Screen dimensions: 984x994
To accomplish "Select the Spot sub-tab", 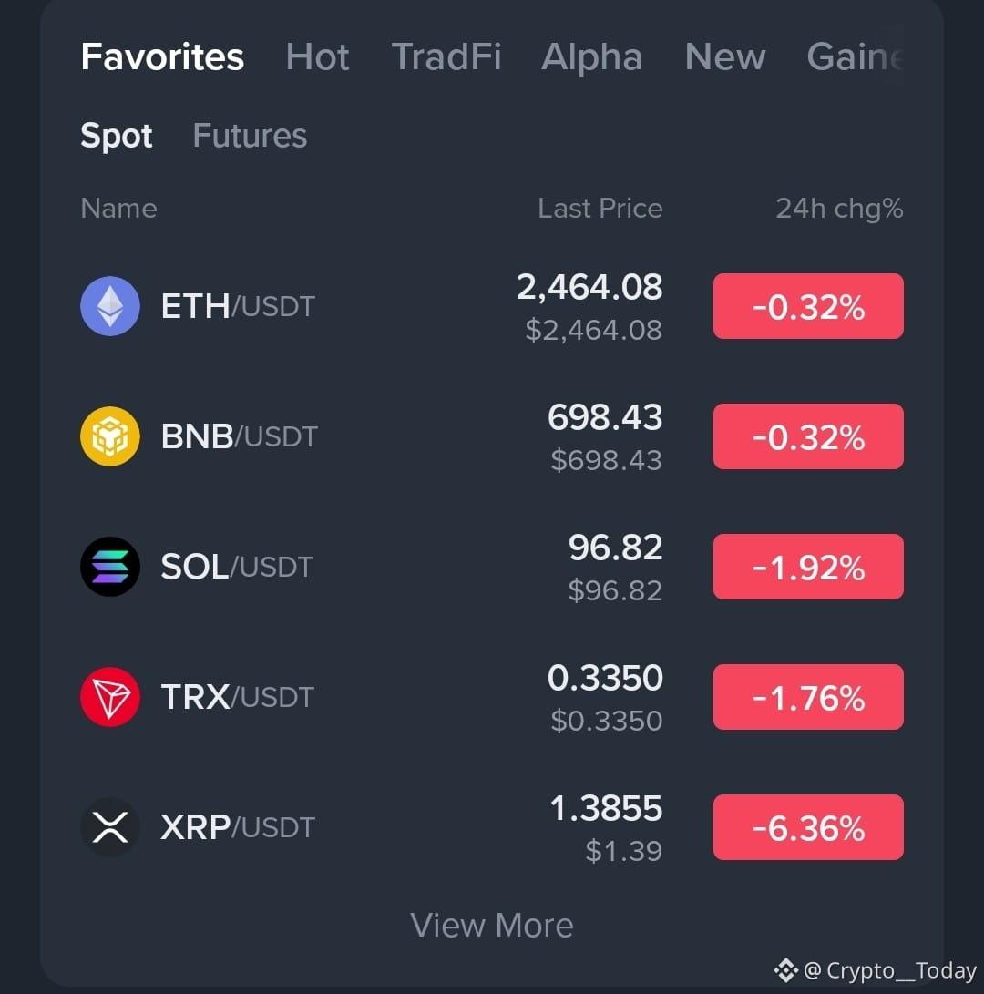I will tap(117, 137).
